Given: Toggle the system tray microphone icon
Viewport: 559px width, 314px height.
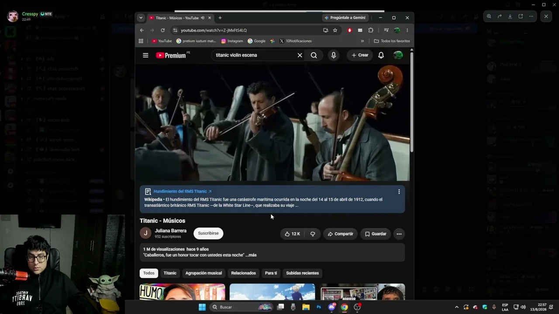Looking at the screenshot, I should pos(494,307).
